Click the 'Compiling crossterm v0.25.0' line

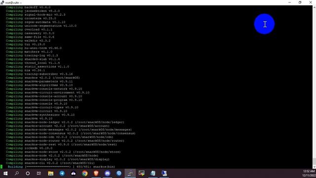point(31,18)
